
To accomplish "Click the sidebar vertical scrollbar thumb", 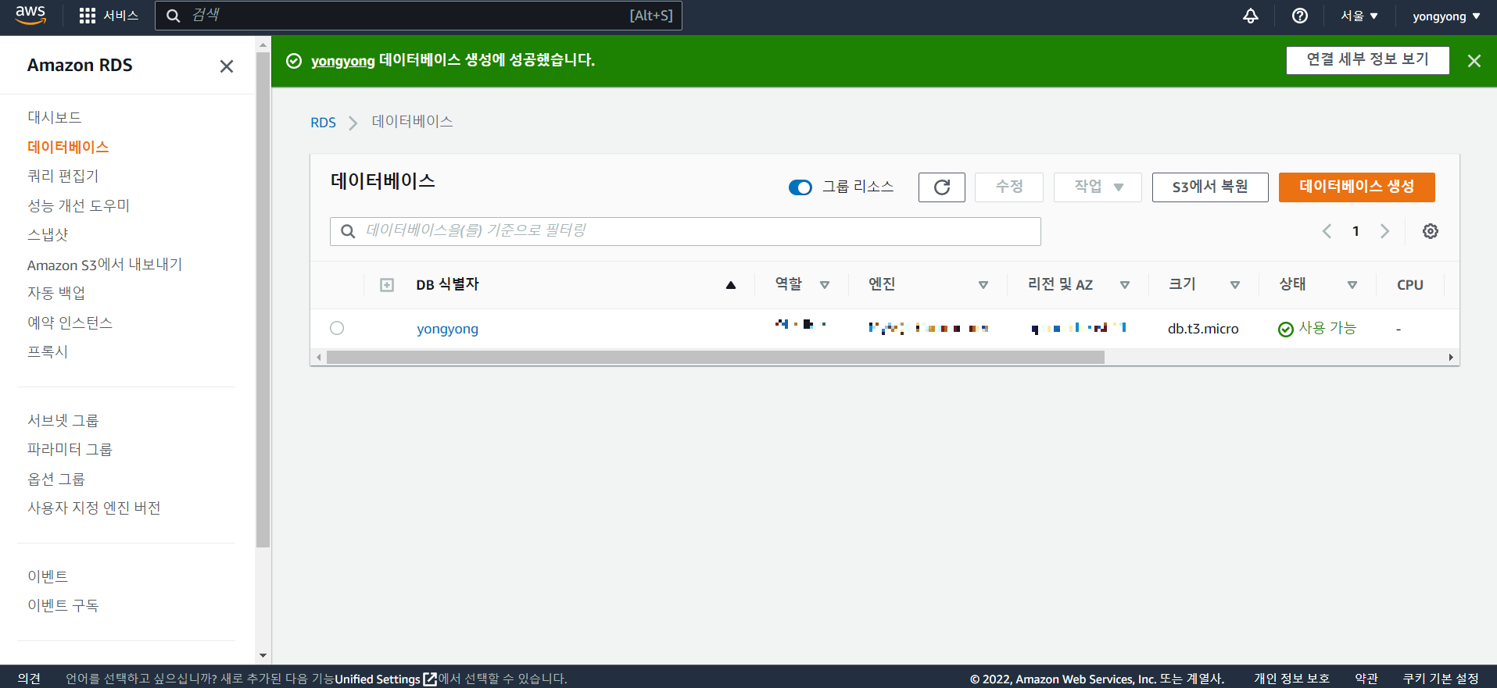I will point(263,300).
